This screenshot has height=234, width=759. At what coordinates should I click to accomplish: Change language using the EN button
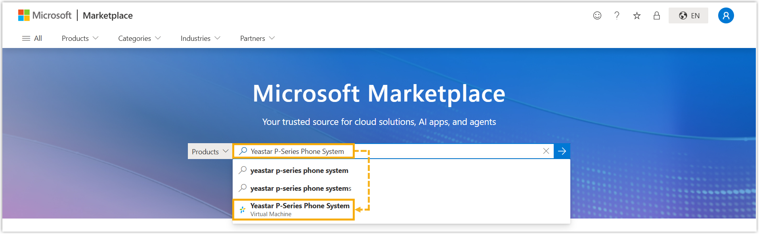tap(688, 15)
